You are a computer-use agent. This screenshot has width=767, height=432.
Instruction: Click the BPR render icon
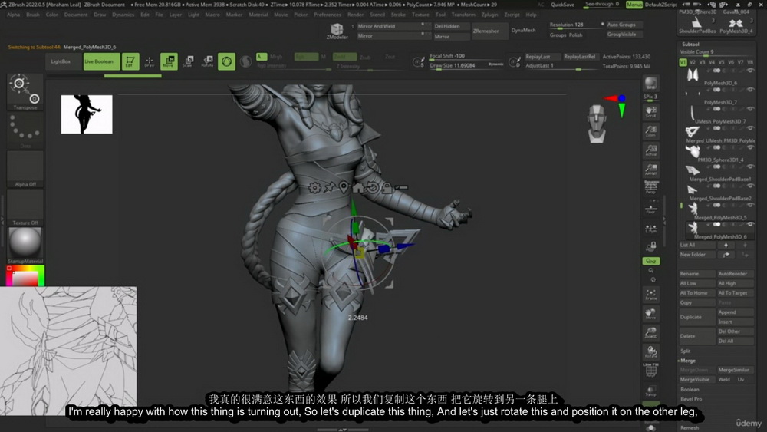click(650, 83)
